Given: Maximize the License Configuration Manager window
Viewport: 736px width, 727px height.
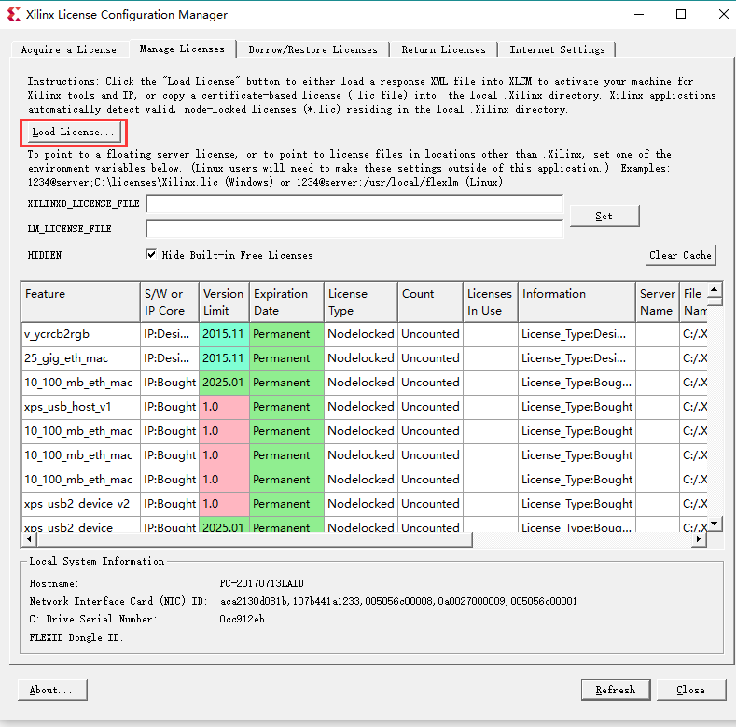Looking at the screenshot, I should 681,15.
